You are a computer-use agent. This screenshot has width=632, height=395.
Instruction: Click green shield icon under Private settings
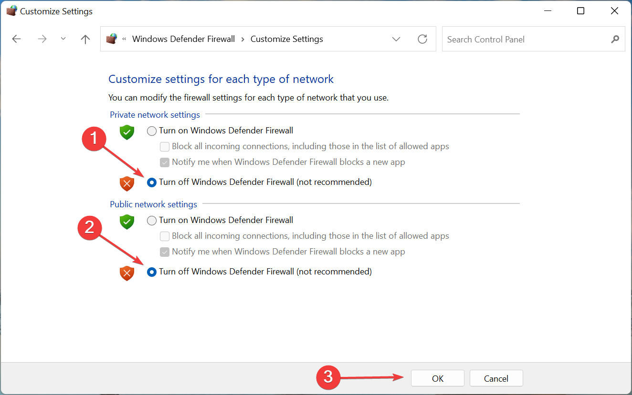pos(126,132)
